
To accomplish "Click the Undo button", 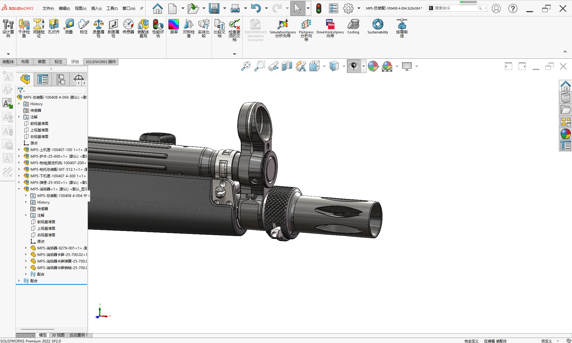I will tap(257, 8).
